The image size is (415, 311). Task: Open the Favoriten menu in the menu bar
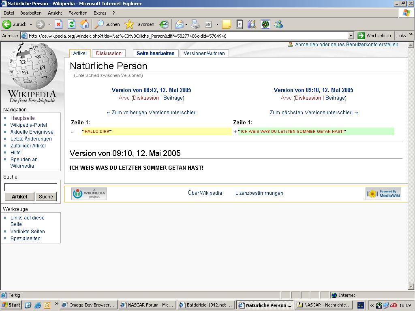(x=78, y=13)
